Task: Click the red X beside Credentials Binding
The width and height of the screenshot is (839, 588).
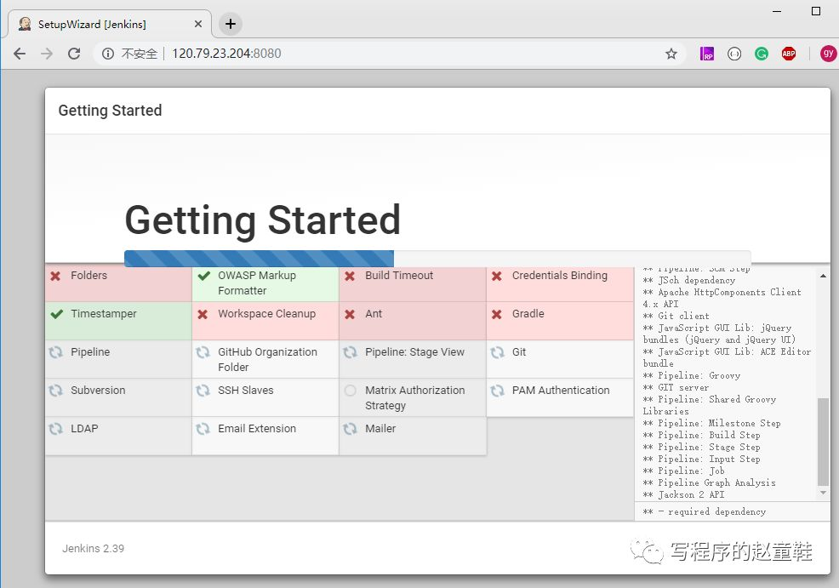Action: (x=497, y=276)
